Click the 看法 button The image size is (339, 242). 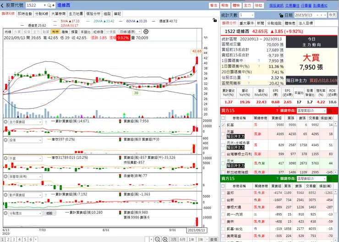pos(213,5)
